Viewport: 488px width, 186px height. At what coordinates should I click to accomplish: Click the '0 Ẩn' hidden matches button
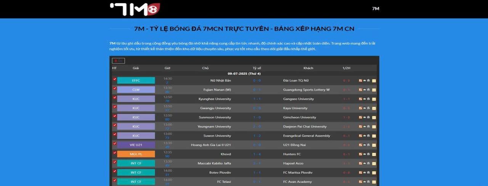tap(118, 61)
